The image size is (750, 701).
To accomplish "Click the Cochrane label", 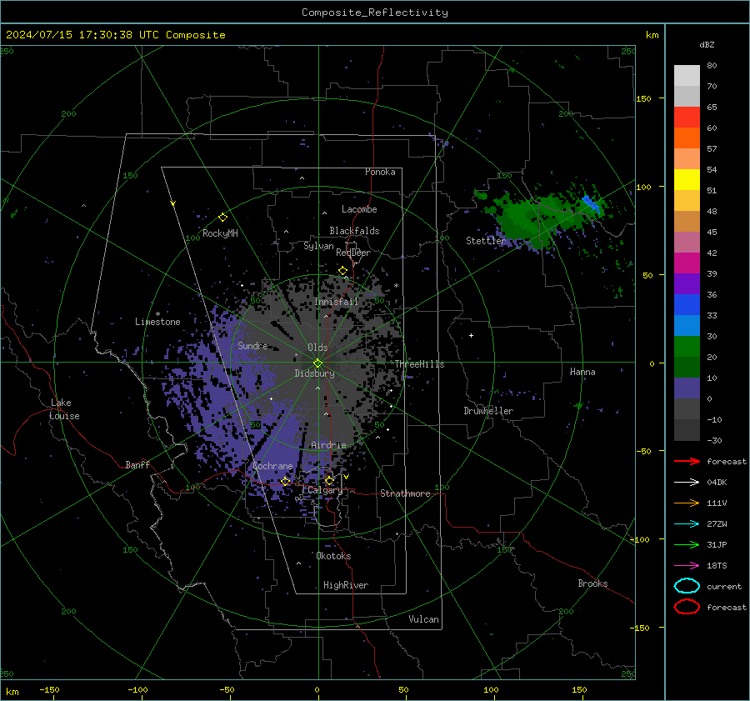I will point(272,466).
